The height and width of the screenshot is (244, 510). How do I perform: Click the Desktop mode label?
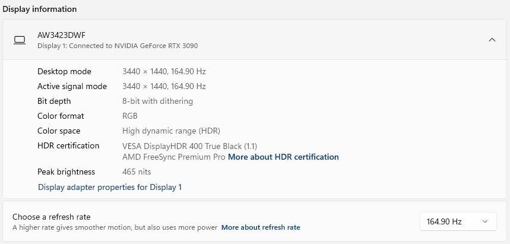click(x=64, y=71)
